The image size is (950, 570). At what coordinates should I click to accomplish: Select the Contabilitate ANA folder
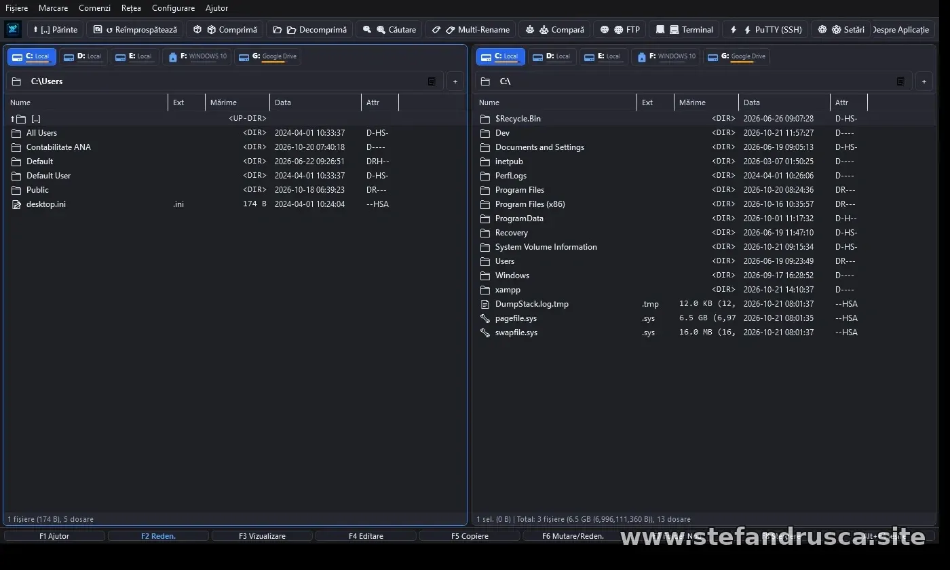[x=235, y=147]
